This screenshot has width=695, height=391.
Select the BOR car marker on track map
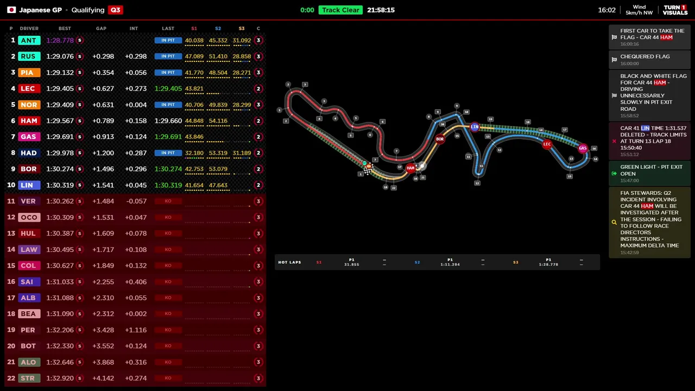pos(439,139)
